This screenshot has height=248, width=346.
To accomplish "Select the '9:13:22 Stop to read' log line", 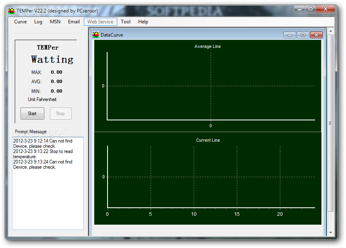I will coord(43,154).
